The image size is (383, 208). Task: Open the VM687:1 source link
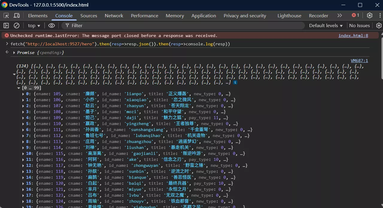[359, 61]
